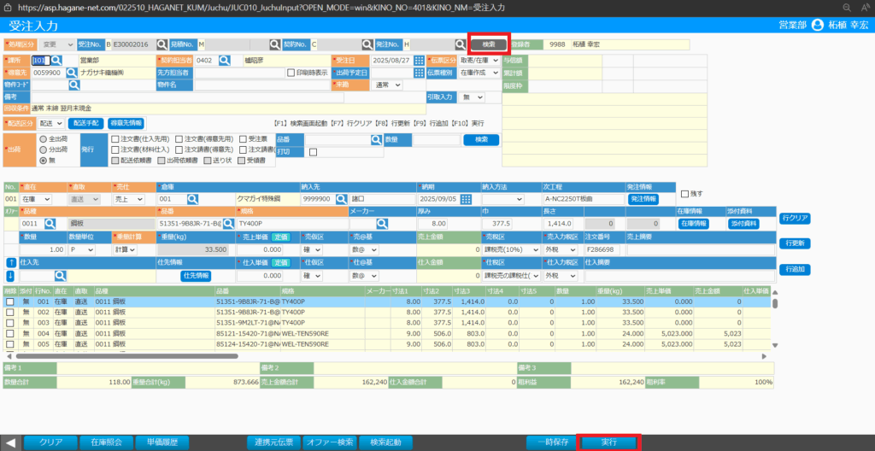Screen dimensions: 875x451
Task: Open the upper 品番 search magnifier
Action: coord(376,140)
